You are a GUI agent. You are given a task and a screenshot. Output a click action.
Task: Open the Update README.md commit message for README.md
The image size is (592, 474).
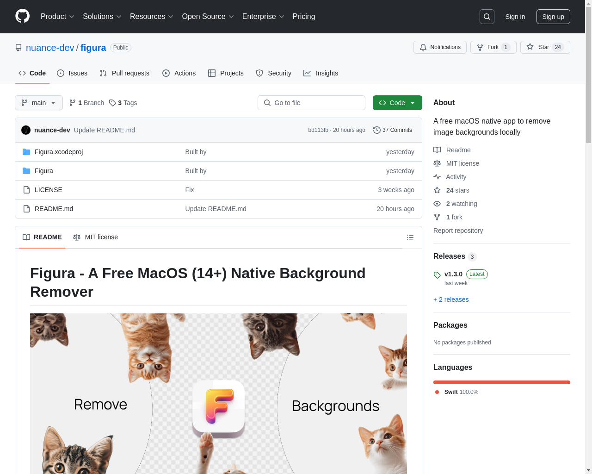point(216,209)
